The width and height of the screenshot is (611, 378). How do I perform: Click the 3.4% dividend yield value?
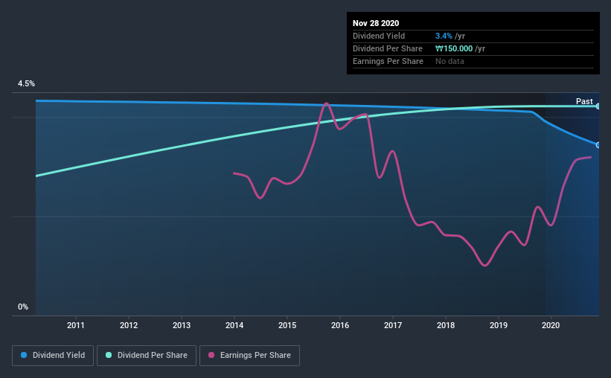(x=444, y=36)
